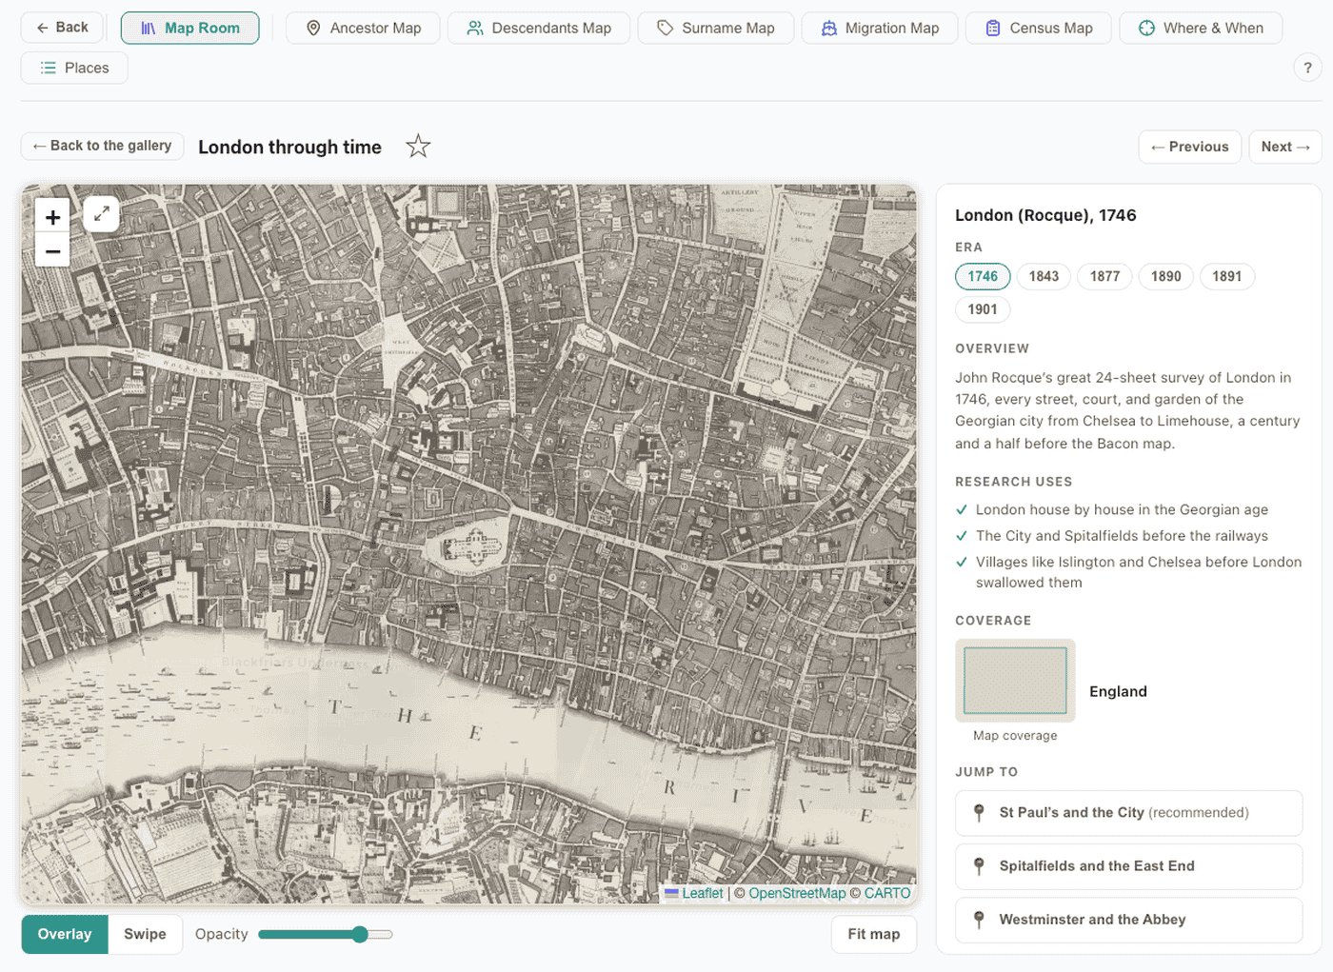Go to the Next map

1285,147
